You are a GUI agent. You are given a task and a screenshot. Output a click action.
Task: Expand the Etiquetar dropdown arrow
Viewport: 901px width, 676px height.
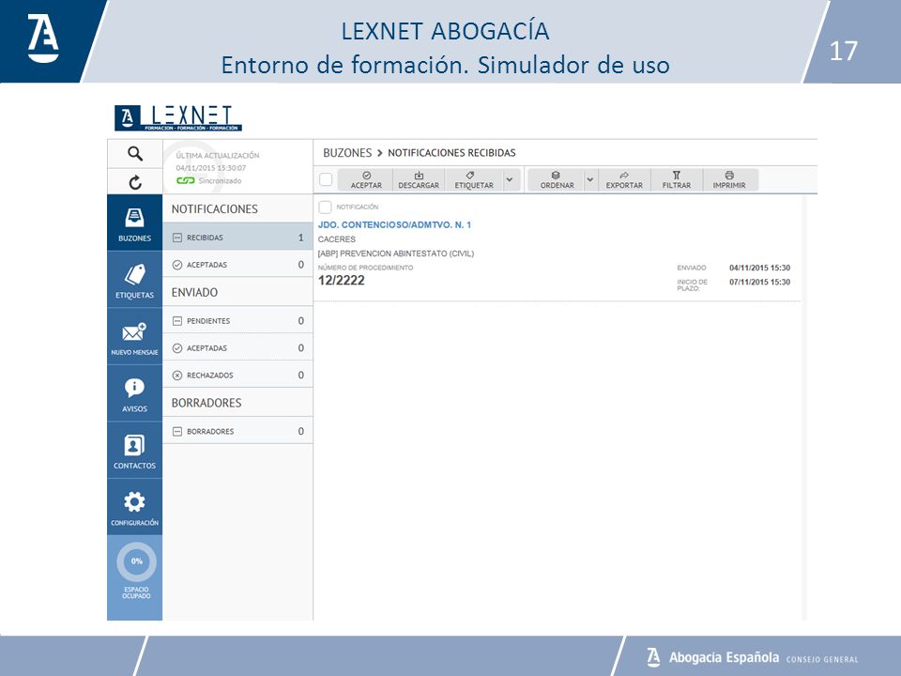tap(510, 180)
